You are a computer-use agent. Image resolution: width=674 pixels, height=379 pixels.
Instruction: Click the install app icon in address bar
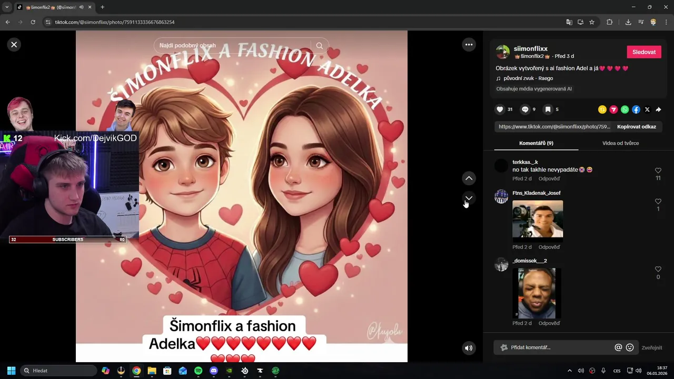580,22
